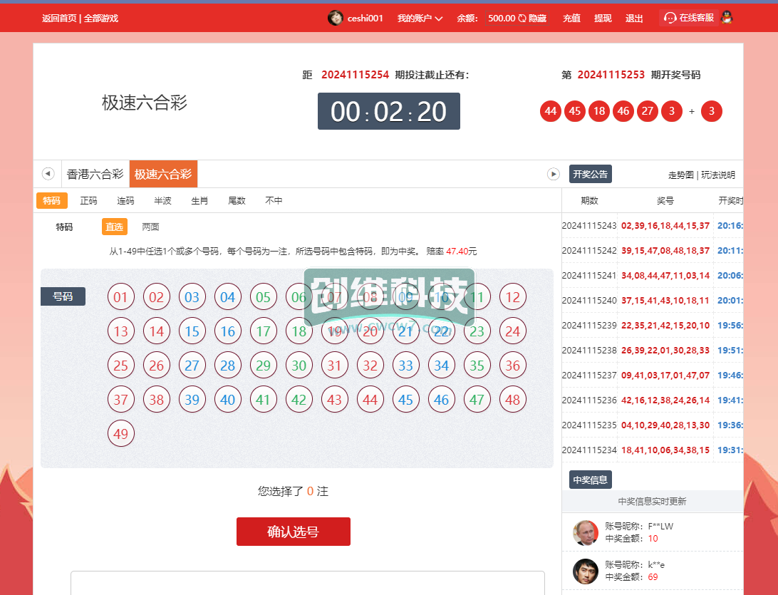Click the balance refresh icon
The width and height of the screenshot is (778, 595).
click(522, 19)
